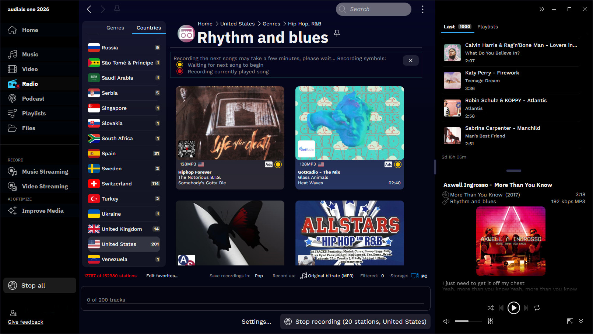Viewport: 593px width, 334px height.
Task: Click Edit favorites...
Action: point(162,276)
